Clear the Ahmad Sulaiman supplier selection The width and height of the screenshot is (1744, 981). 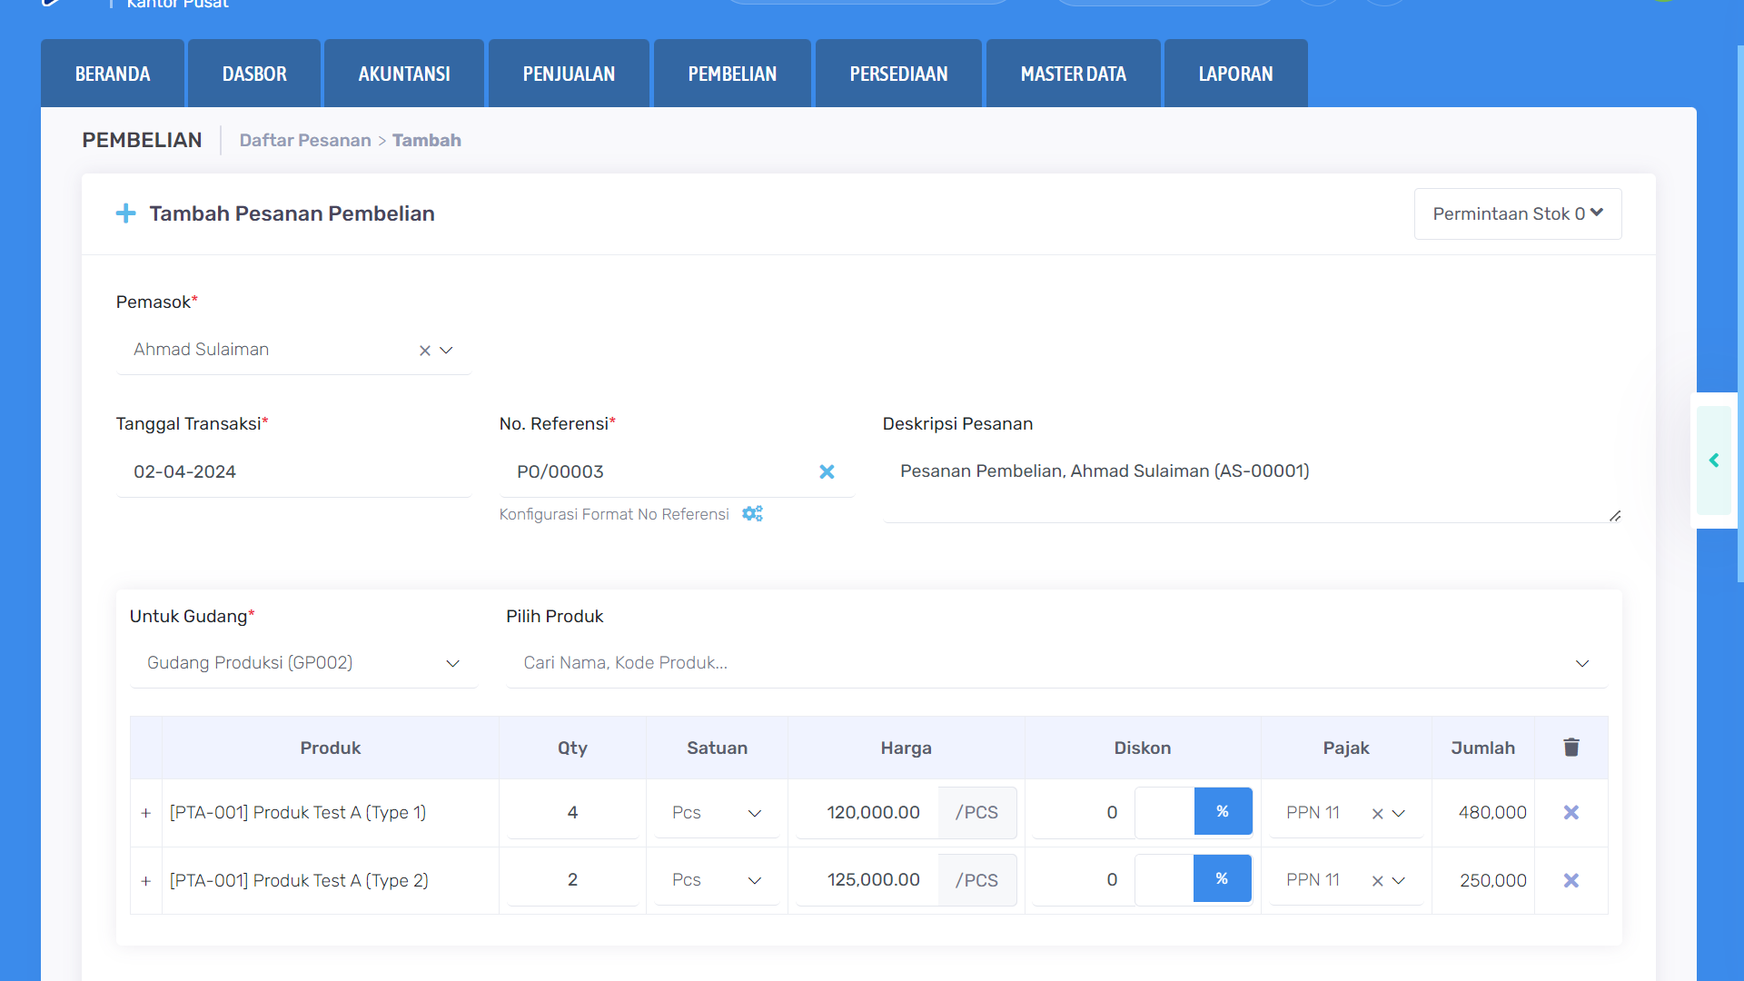(424, 351)
